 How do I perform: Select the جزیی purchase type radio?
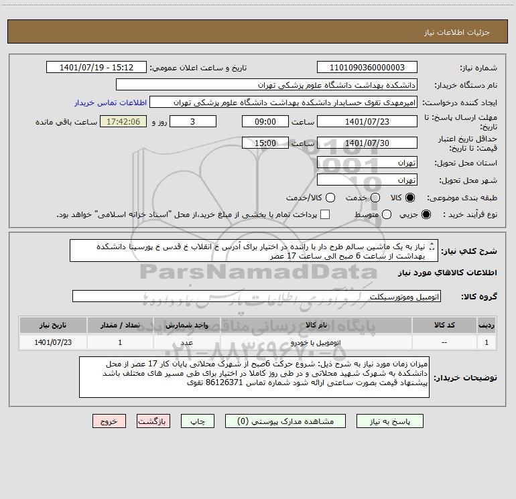(426, 215)
